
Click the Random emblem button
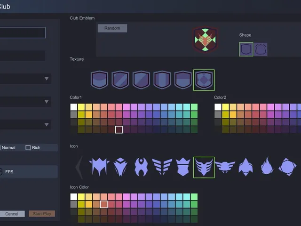click(112, 28)
